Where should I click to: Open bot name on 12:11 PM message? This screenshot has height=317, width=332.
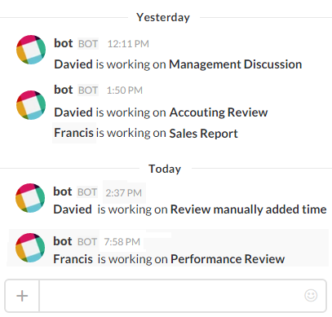pos(64,43)
